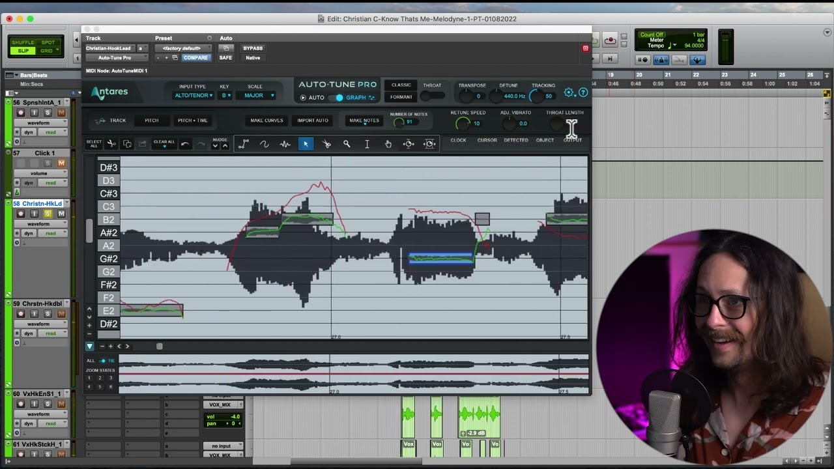Click the Undo arrow icon
The height and width of the screenshot is (469, 834).
point(185,144)
